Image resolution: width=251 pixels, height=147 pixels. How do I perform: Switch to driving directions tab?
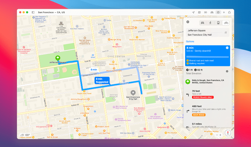pyautogui.click(x=202, y=22)
